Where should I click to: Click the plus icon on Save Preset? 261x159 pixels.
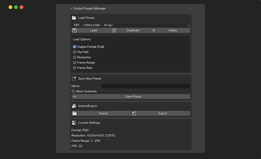74,96
